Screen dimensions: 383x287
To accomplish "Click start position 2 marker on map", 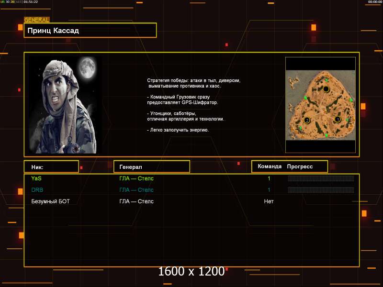I will tap(307, 120).
